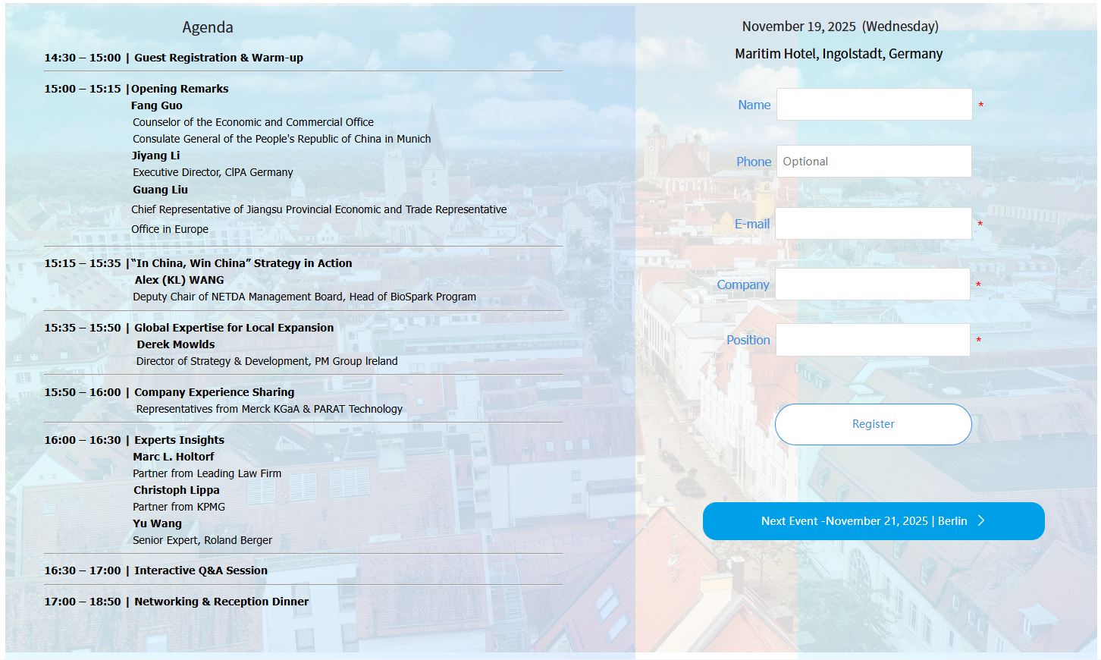Click speaker name 'Fang Guo'
The height and width of the screenshot is (660, 1101).
(x=157, y=105)
